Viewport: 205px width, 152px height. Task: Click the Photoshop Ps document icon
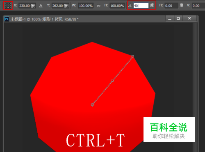[x=7, y=19]
